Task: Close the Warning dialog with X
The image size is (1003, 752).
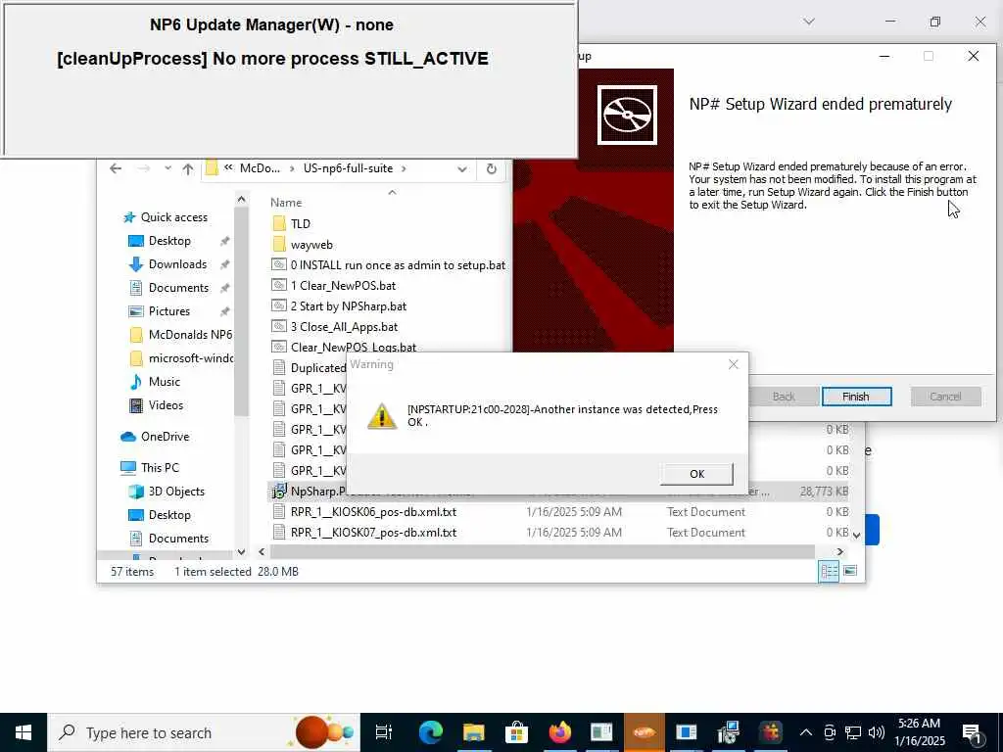Action: [733, 364]
